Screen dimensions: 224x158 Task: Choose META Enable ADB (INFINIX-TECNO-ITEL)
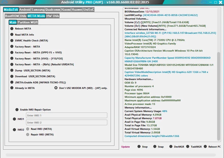tap(38, 82)
